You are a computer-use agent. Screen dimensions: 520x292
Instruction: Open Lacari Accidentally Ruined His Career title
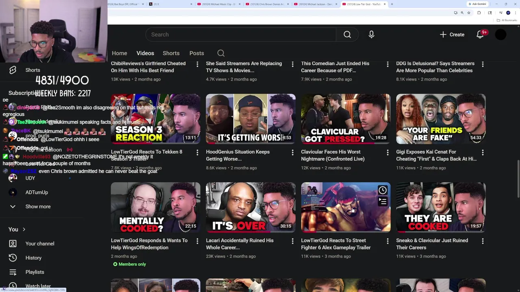240,244
